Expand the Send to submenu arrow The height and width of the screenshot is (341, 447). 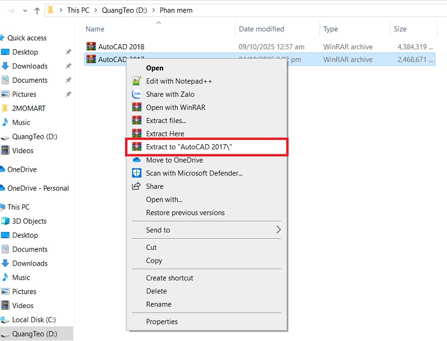point(278,230)
